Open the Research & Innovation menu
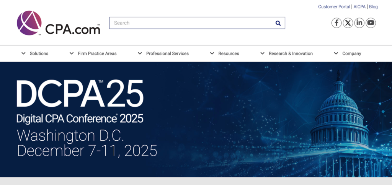 pyautogui.click(x=291, y=54)
